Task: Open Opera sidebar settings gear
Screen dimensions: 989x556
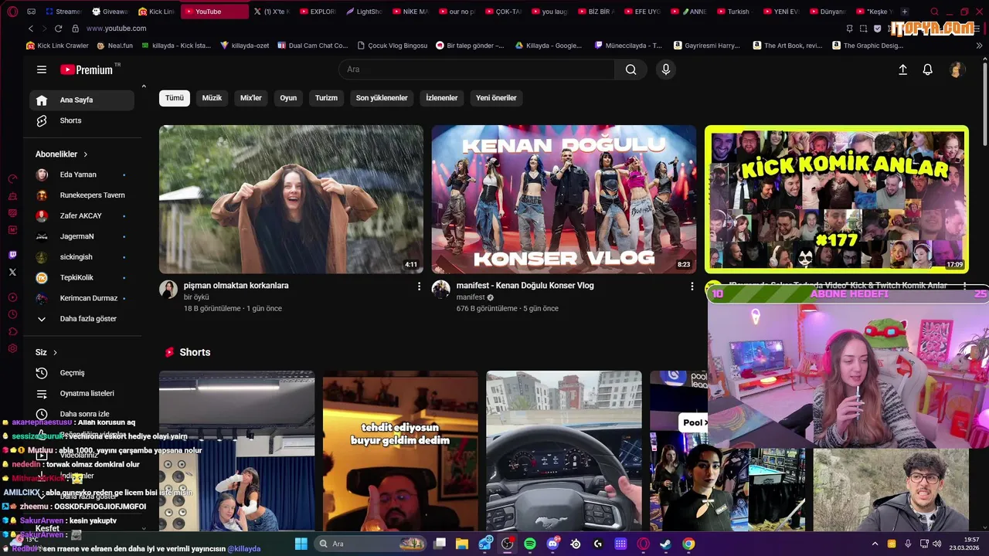Action: (12, 348)
